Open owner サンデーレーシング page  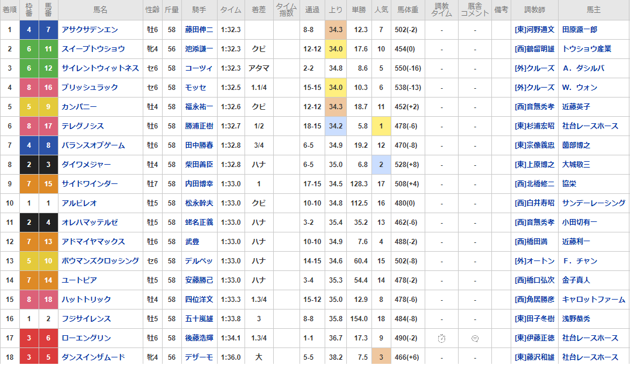click(x=594, y=203)
